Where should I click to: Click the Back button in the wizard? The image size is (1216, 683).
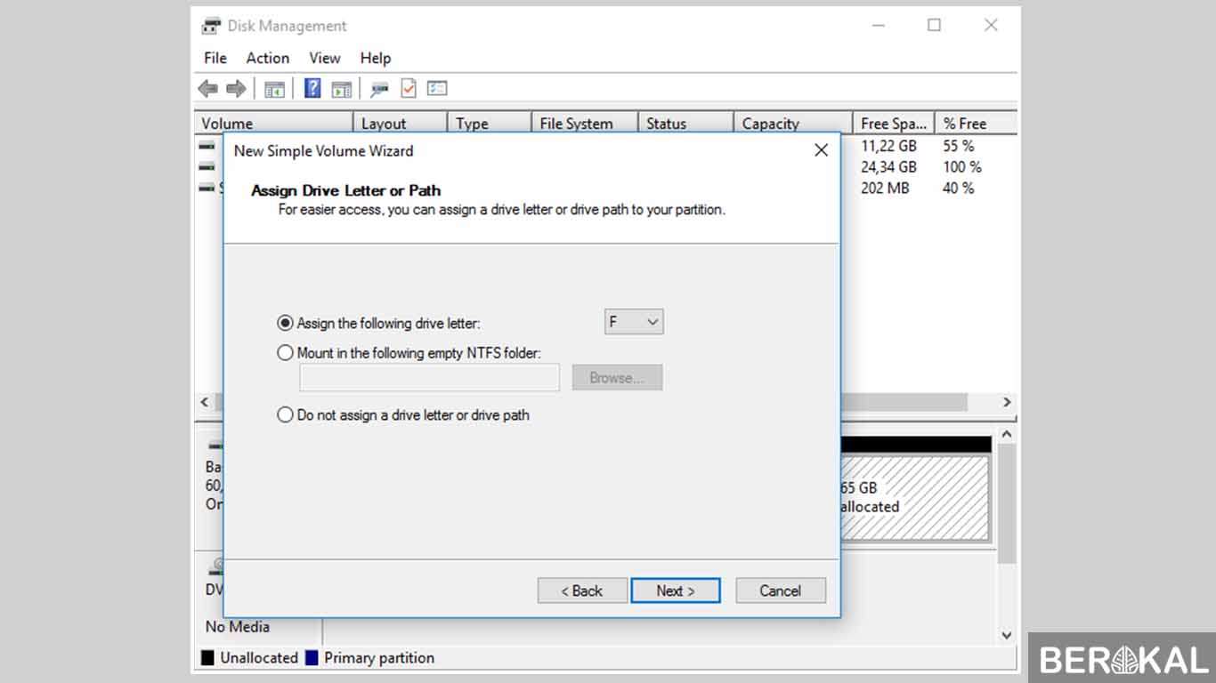(x=582, y=591)
